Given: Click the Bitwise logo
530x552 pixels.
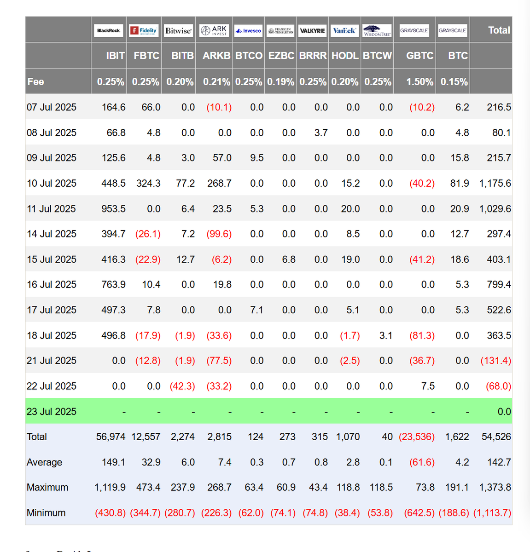Looking at the screenshot, I should point(178,30).
